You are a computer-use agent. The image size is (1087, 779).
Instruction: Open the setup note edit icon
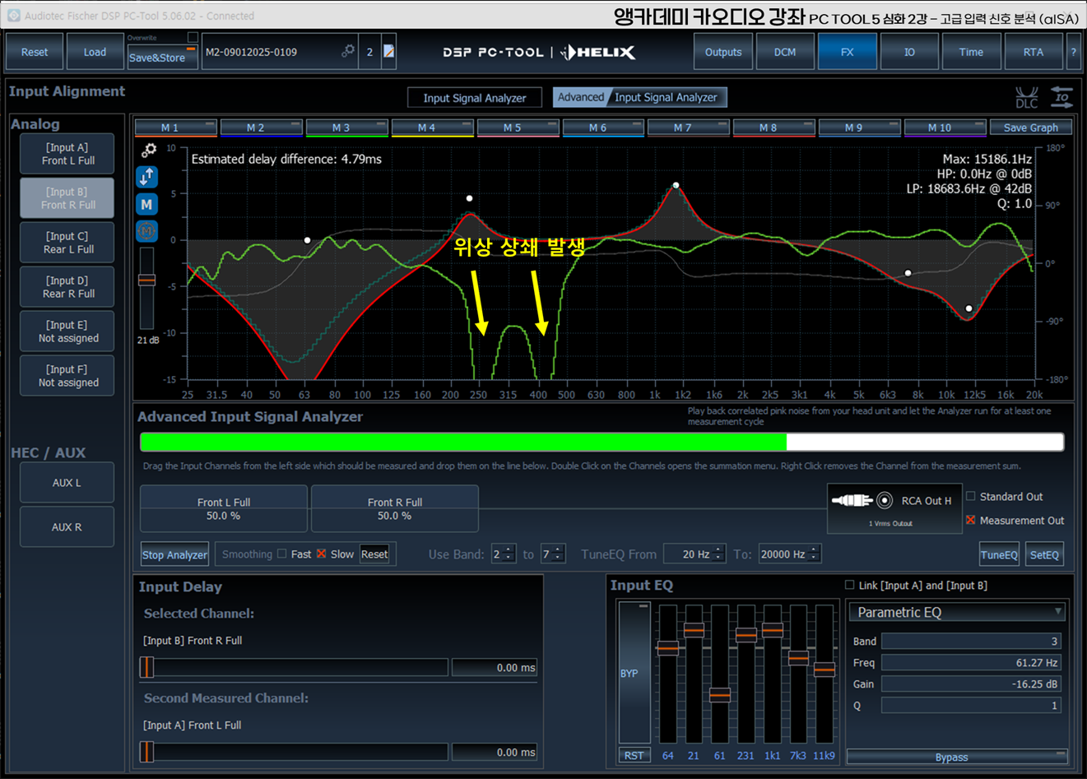pos(388,52)
